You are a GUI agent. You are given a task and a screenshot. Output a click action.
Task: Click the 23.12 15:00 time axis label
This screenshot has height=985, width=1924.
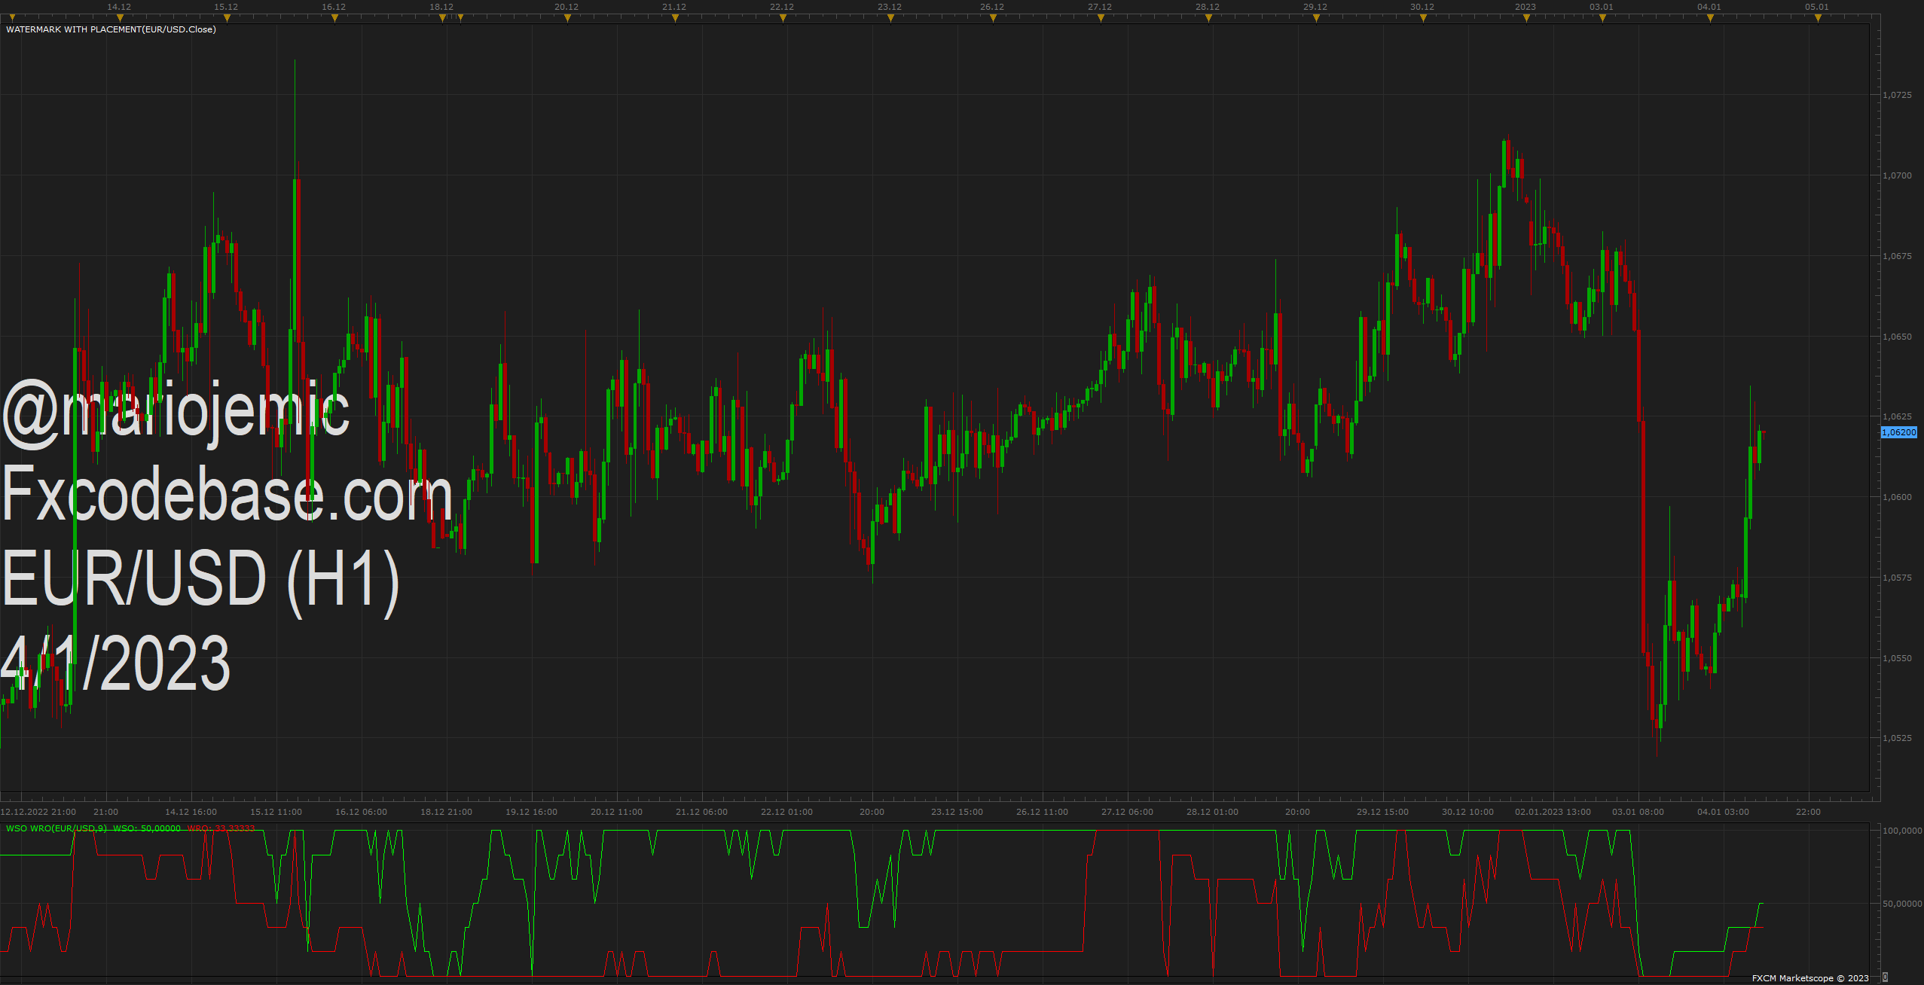[957, 812]
